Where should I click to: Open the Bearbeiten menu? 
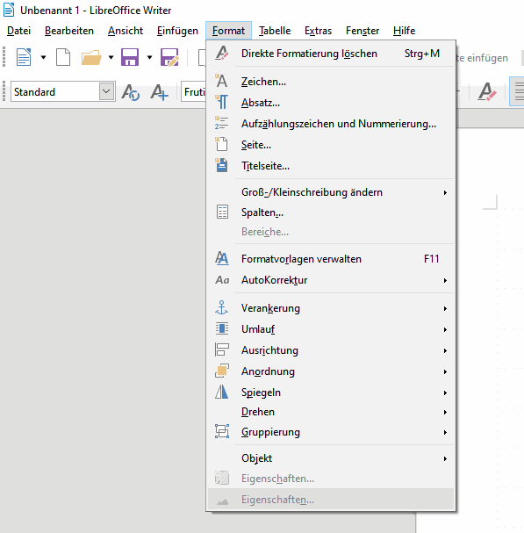tap(69, 31)
